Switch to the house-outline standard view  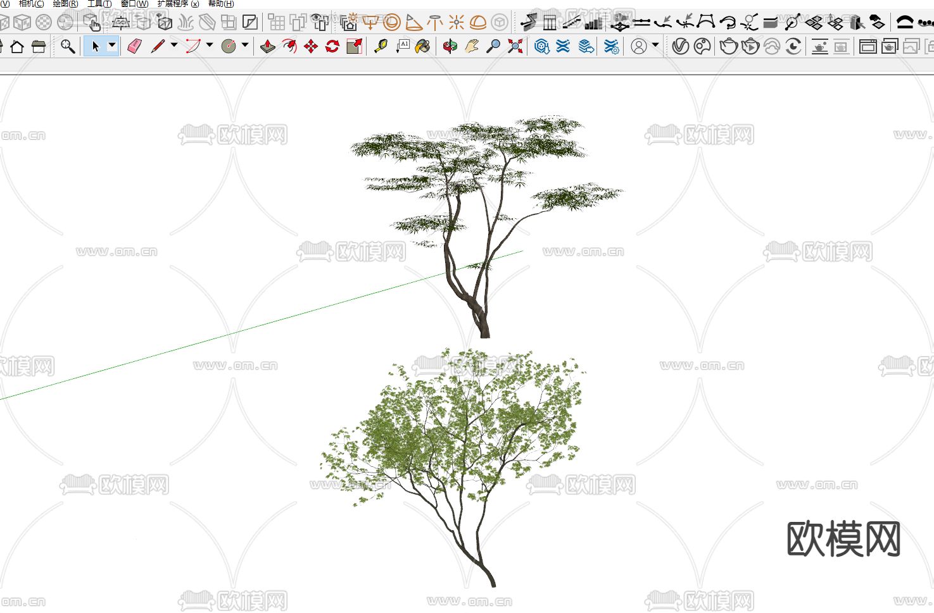pos(17,46)
